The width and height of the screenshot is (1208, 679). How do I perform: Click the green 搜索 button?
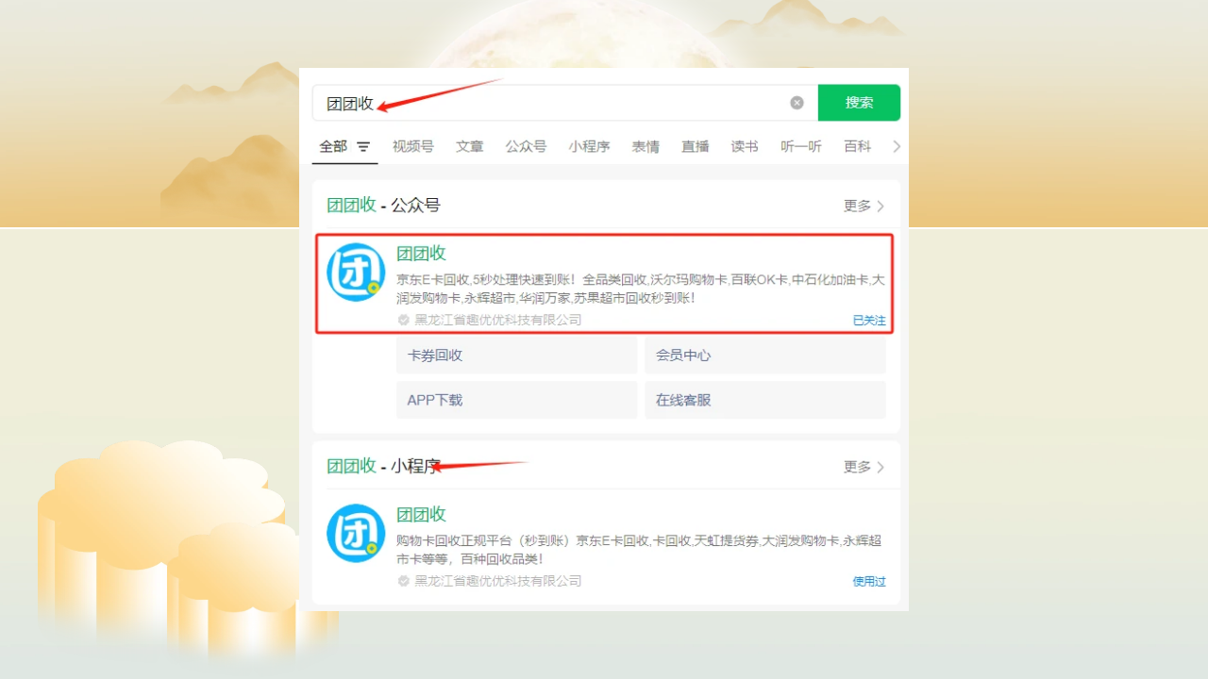(859, 103)
